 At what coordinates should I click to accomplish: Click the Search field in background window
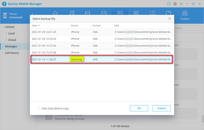tap(188, 28)
